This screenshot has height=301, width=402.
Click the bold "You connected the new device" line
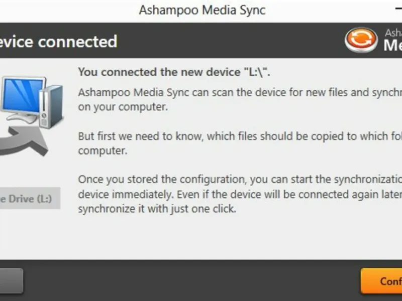(158, 72)
